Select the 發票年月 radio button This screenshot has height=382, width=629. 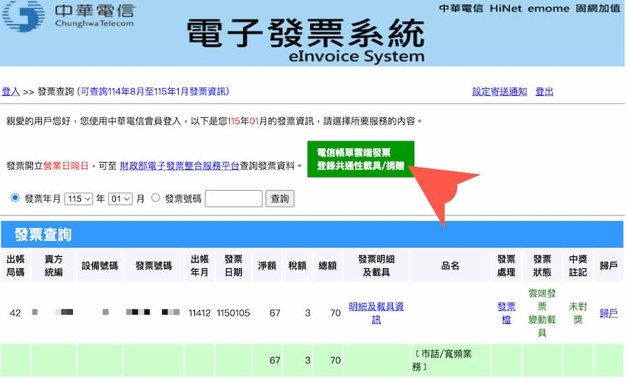pos(15,198)
